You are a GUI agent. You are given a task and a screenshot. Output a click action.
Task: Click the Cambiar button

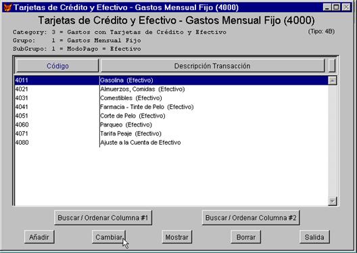point(109,237)
